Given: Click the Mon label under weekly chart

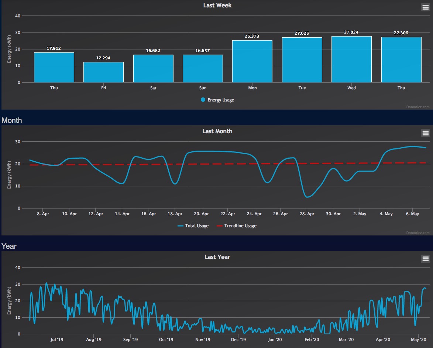Looking at the screenshot, I should coord(252,88).
